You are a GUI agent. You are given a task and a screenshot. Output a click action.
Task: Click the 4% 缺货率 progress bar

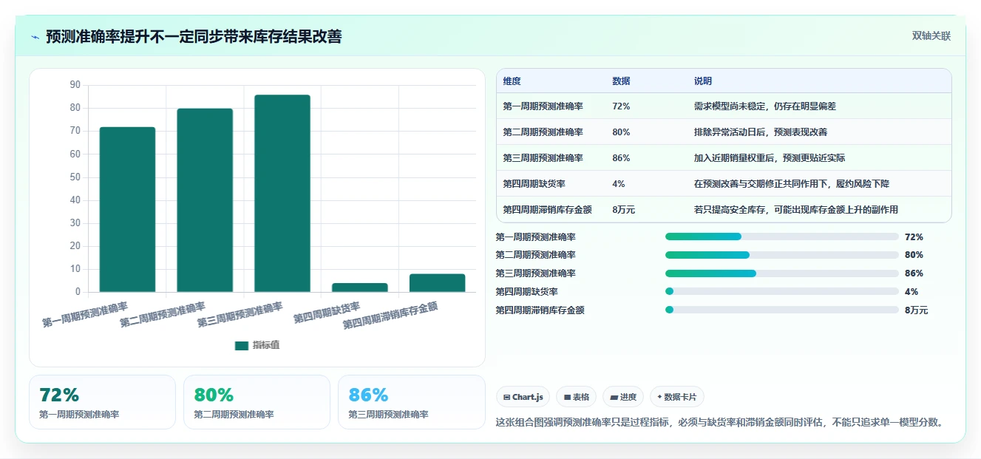point(782,292)
